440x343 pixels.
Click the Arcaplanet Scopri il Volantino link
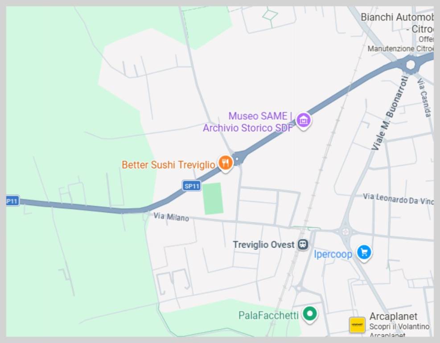tap(399, 326)
